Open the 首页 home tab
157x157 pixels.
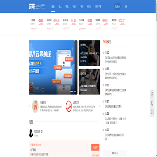click(x=53, y=7)
